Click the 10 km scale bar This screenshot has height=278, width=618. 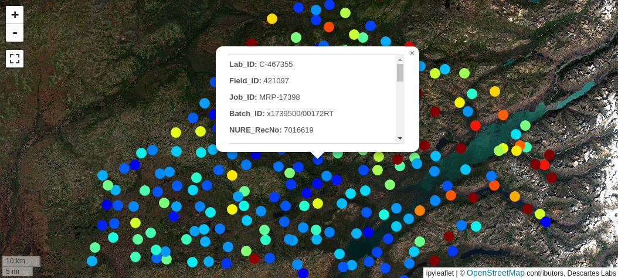tap(21, 261)
